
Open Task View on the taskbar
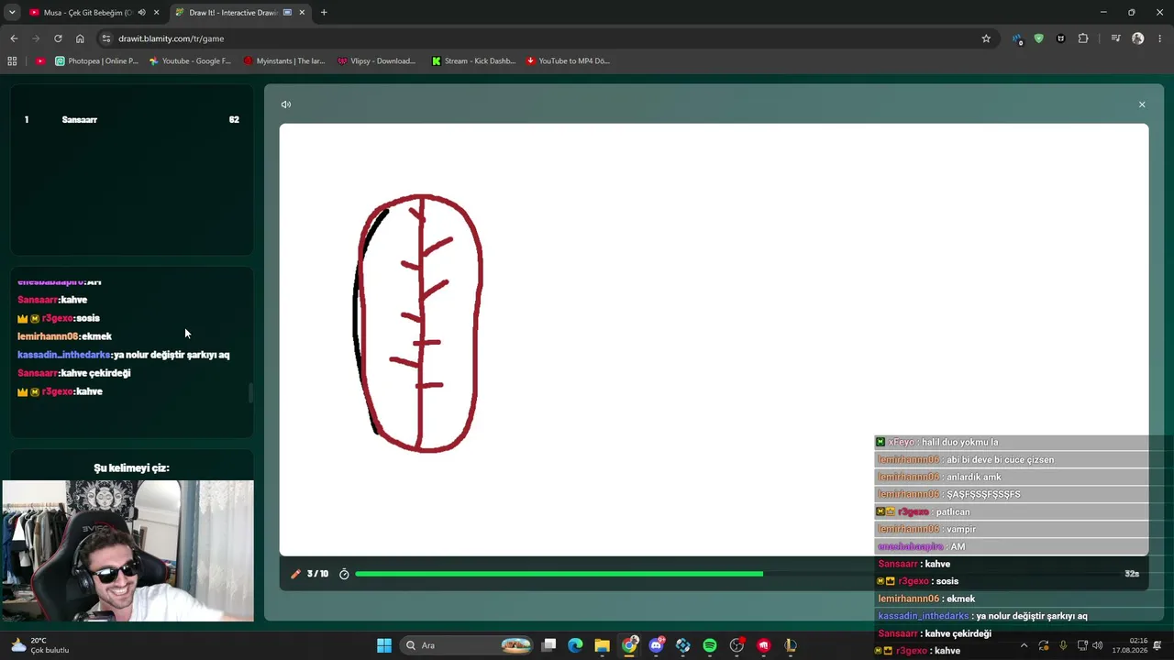[x=548, y=645]
